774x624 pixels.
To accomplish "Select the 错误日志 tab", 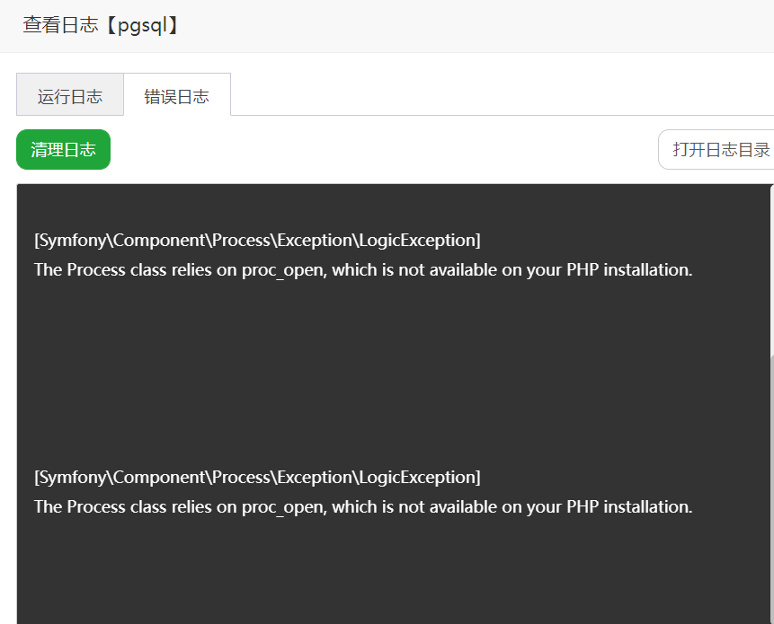I will [177, 96].
